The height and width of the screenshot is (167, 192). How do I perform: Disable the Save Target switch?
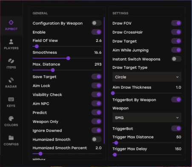(97, 76)
